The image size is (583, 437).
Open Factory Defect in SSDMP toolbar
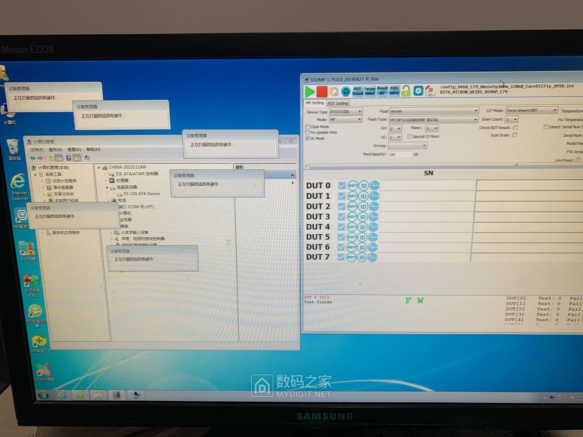pyautogui.click(x=370, y=91)
